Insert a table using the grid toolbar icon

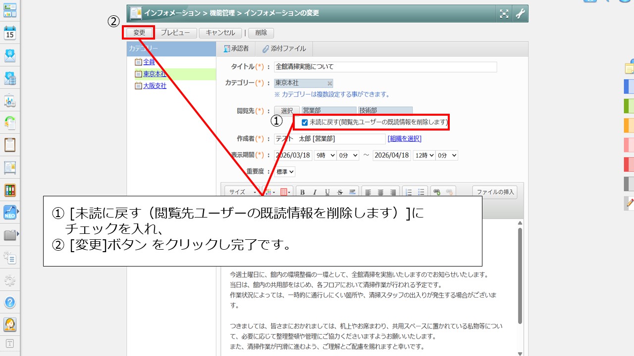[284, 192]
